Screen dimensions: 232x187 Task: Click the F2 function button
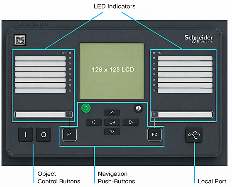[154, 134]
